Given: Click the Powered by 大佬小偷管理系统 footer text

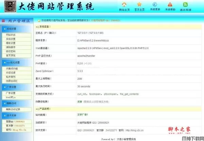Looking at the screenshot, I should [x=119, y=139].
